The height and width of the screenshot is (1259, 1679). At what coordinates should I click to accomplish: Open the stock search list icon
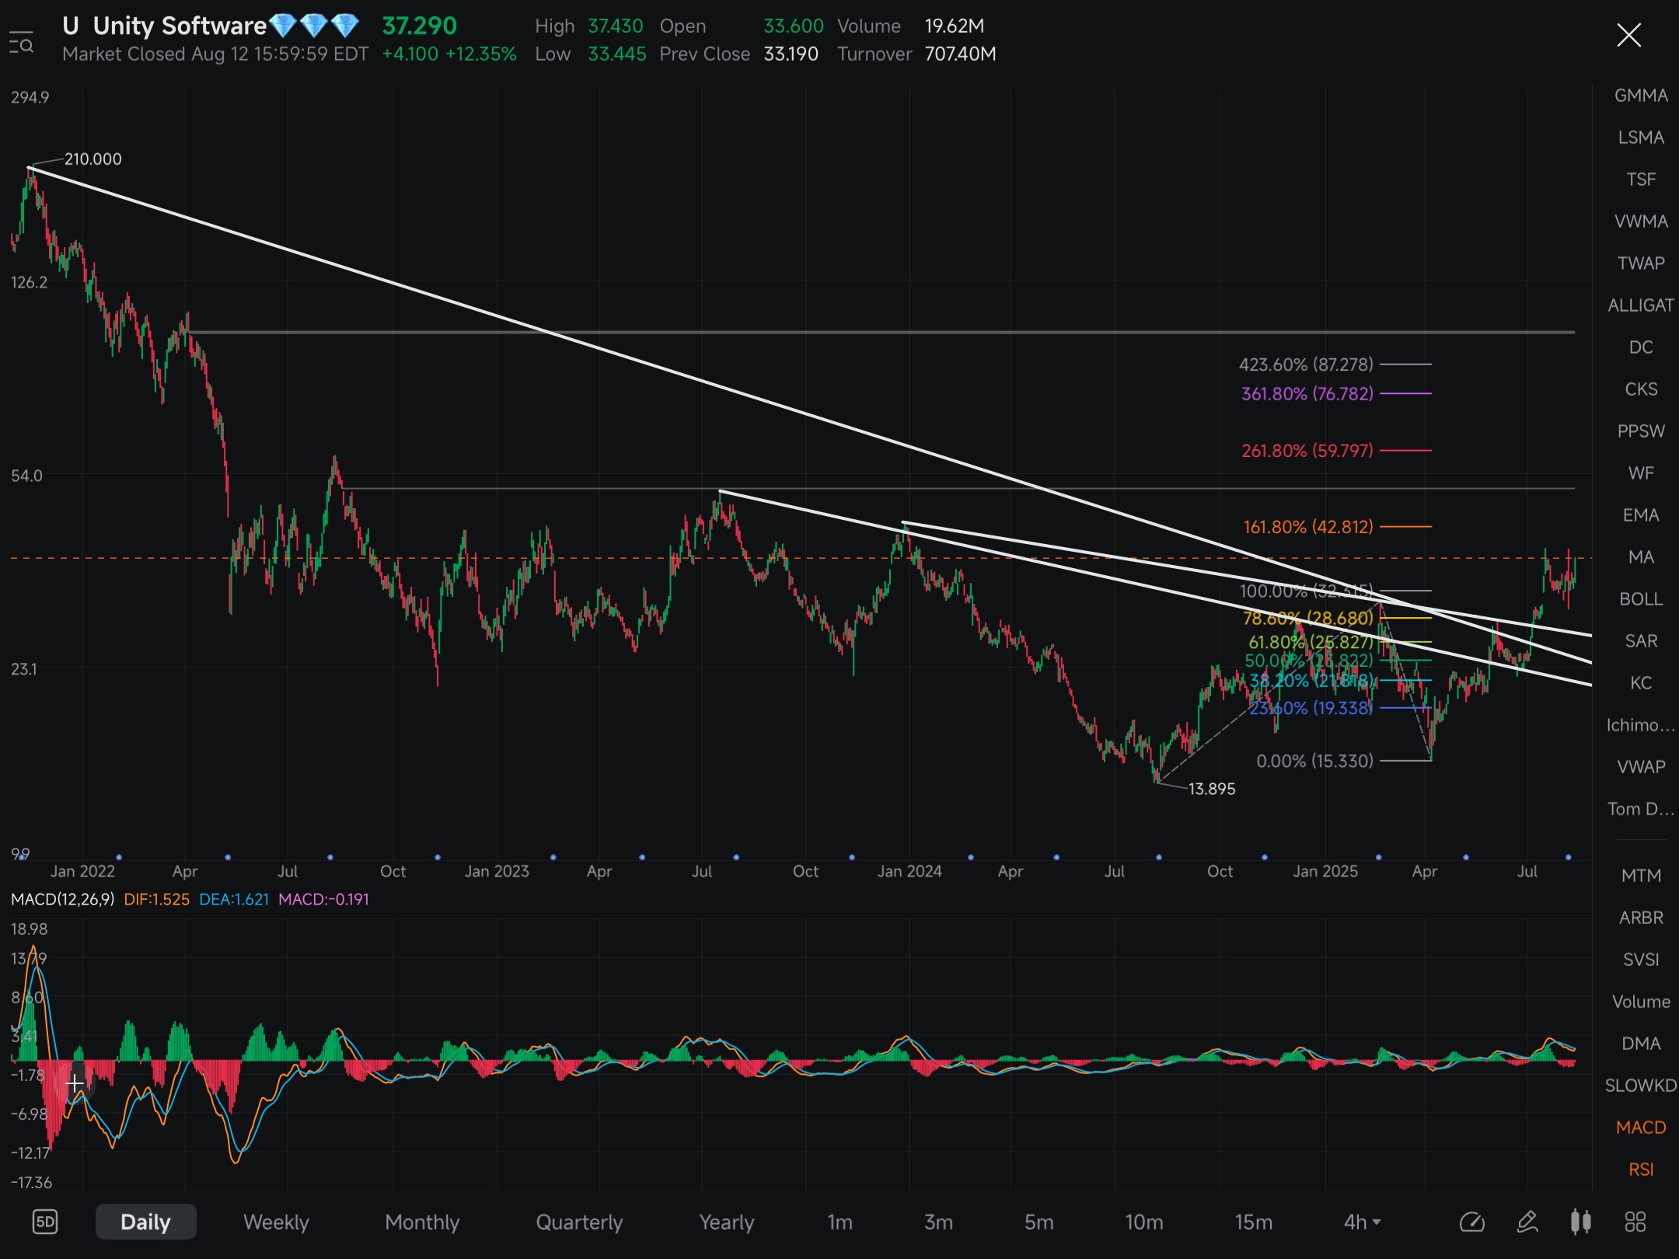tap(21, 43)
